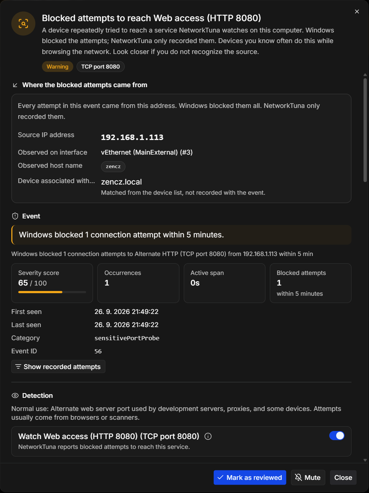Click the Close button at bottom
369x493 pixels.
pyautogui.click(x=343, y=478)
